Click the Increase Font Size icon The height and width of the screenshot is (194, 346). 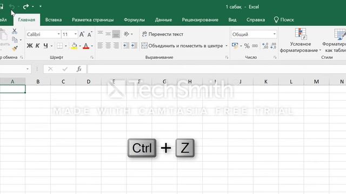pos(82,34)
